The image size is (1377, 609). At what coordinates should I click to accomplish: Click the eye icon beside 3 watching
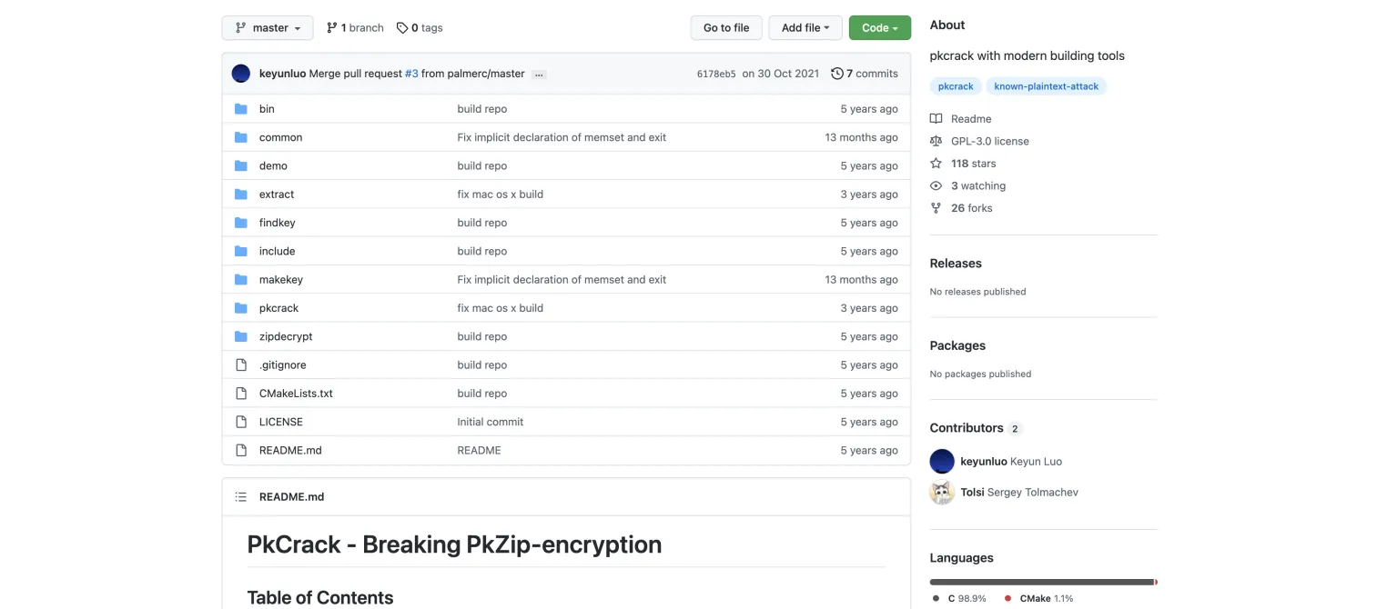936,185
